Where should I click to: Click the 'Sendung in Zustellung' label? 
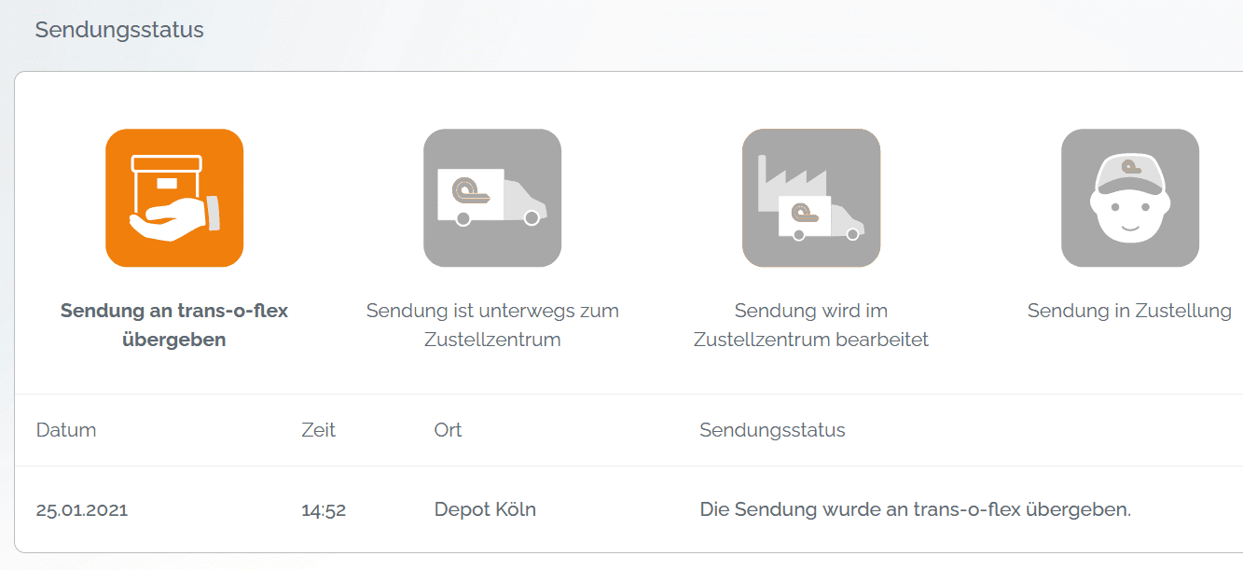click(x=1129, y=311)
